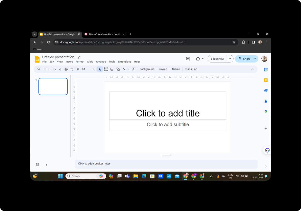Click get add-ons plus icon
This screenshot has width=301, height=211.
266,128
